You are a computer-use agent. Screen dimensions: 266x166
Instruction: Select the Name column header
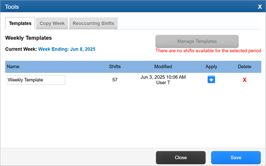[x=13, y=67]
